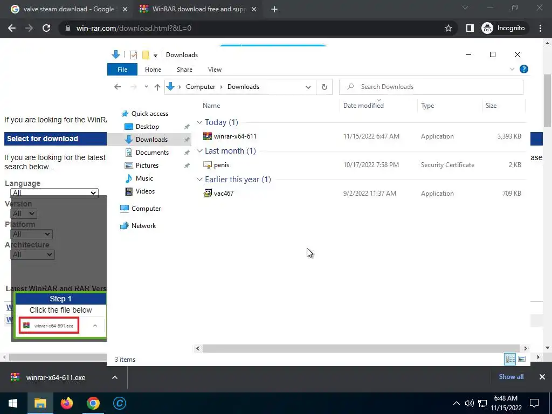This screenshot has width=552, height=414.
Task: Click Downloads in the address breadcrumb
Action: tap(243, 87)
